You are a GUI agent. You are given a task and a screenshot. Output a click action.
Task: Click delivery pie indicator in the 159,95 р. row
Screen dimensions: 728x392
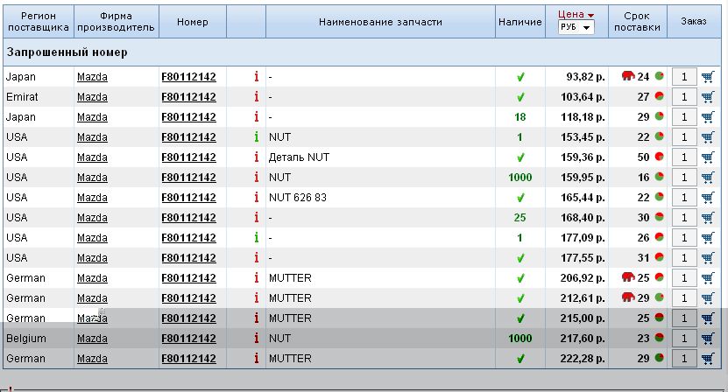tap(659, 177)
